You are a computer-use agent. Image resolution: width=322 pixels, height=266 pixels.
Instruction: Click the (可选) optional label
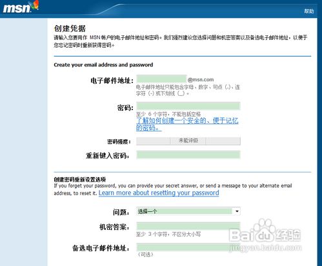146,254
